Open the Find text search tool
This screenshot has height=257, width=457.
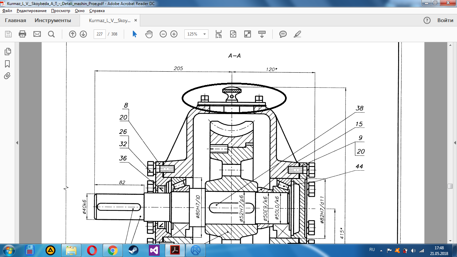(51, 34)
